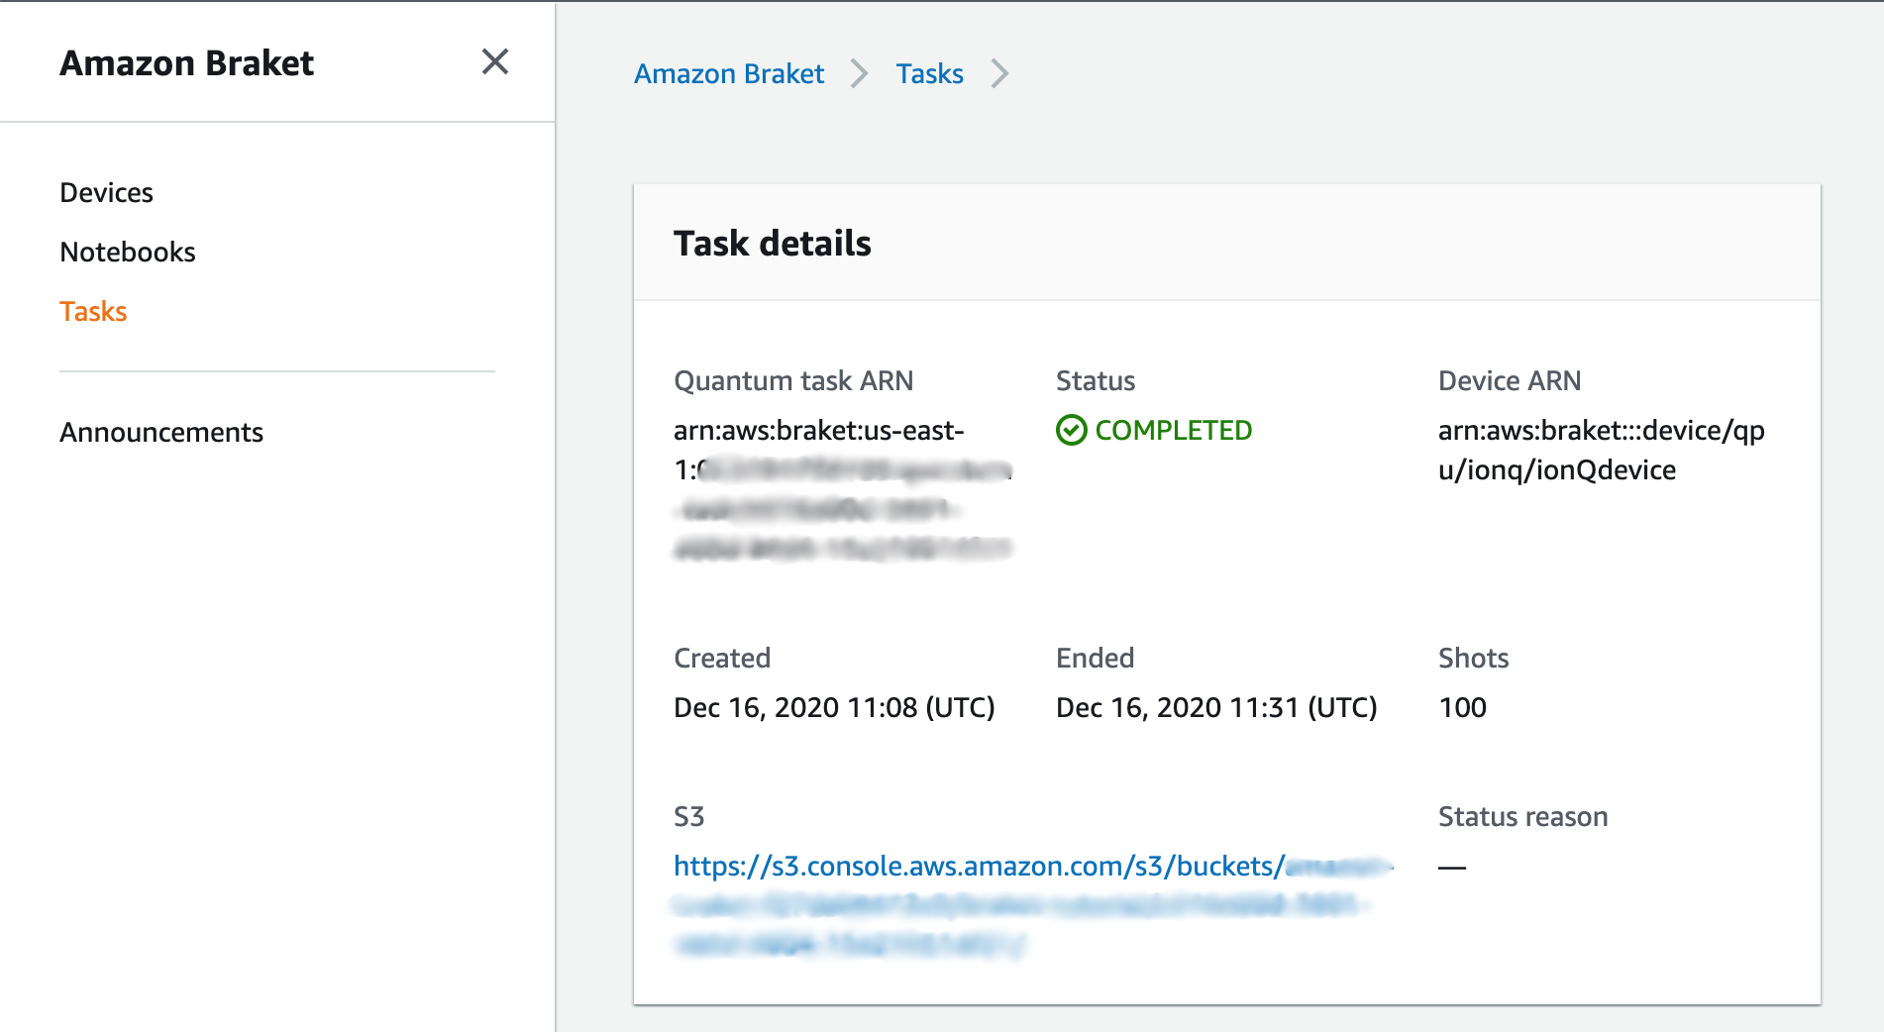This screenshot has height=1032, width=1884.
Task: Click the Status reason dash value
Action: pyautogui.click(x=1452, y=868)
